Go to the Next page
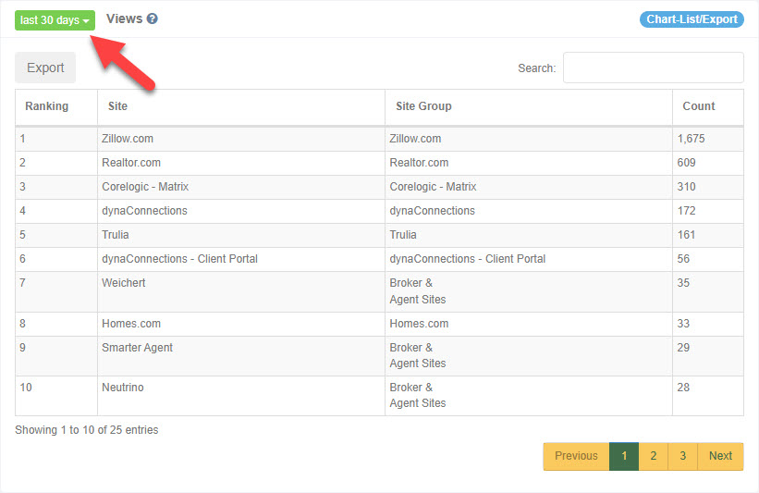The height and width of the screenshot is (493, 759). click(720, 456)
